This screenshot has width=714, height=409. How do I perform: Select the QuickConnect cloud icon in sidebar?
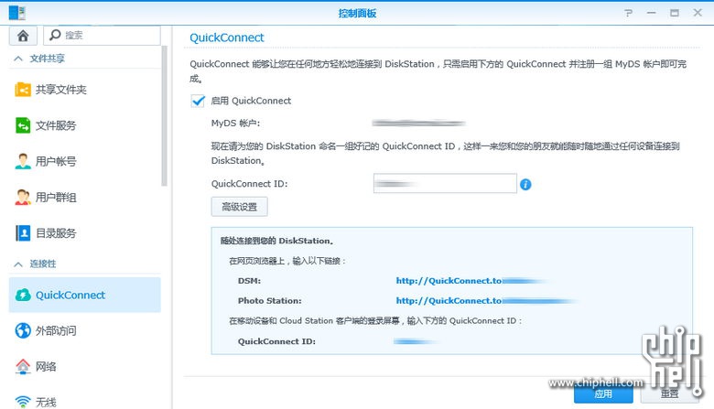coord(23,295)
